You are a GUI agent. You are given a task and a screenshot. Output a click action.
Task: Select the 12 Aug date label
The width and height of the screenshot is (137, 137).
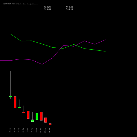coord(14,130)
